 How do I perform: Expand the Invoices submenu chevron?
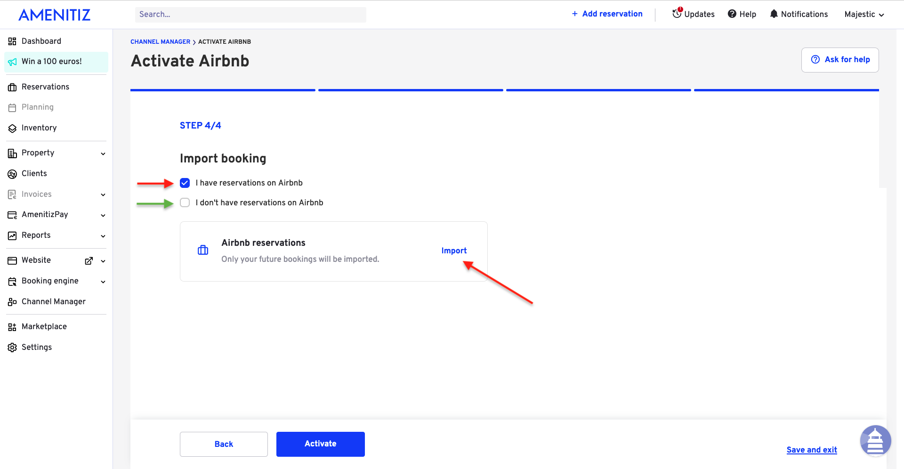103,194
